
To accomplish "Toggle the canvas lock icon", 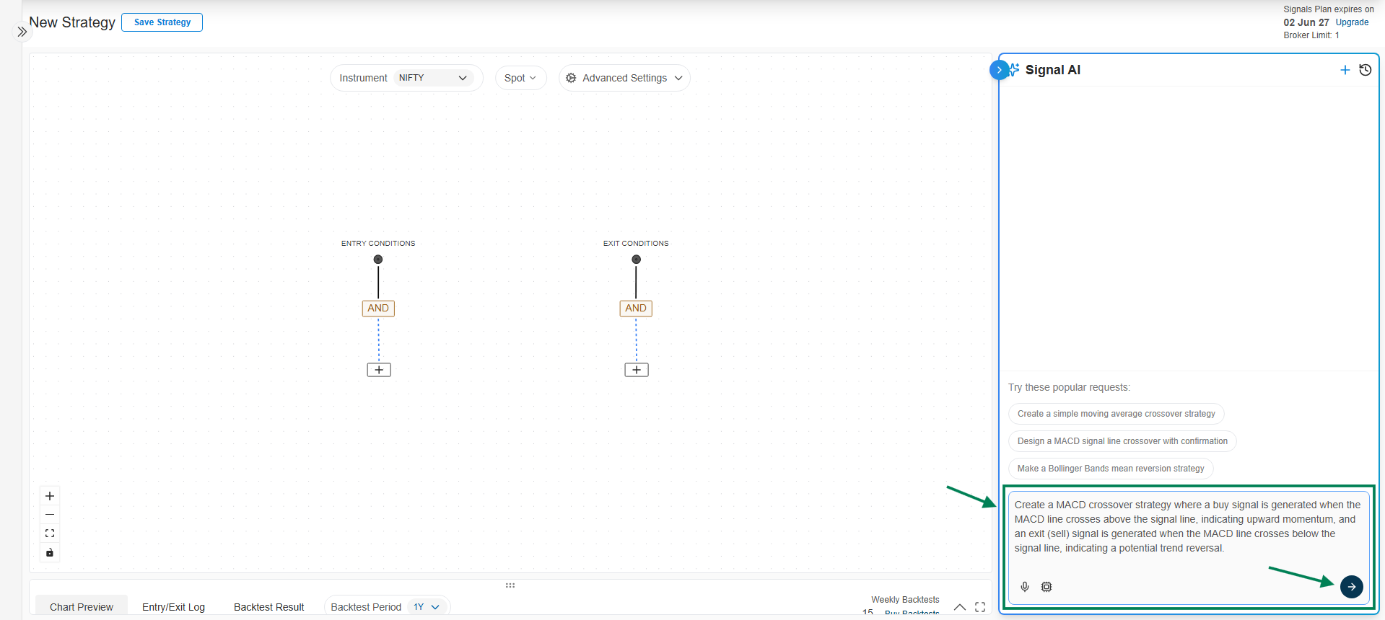I will (50, 553).
